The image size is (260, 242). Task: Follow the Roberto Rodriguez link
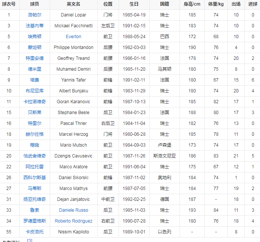(x=73, y=221)
